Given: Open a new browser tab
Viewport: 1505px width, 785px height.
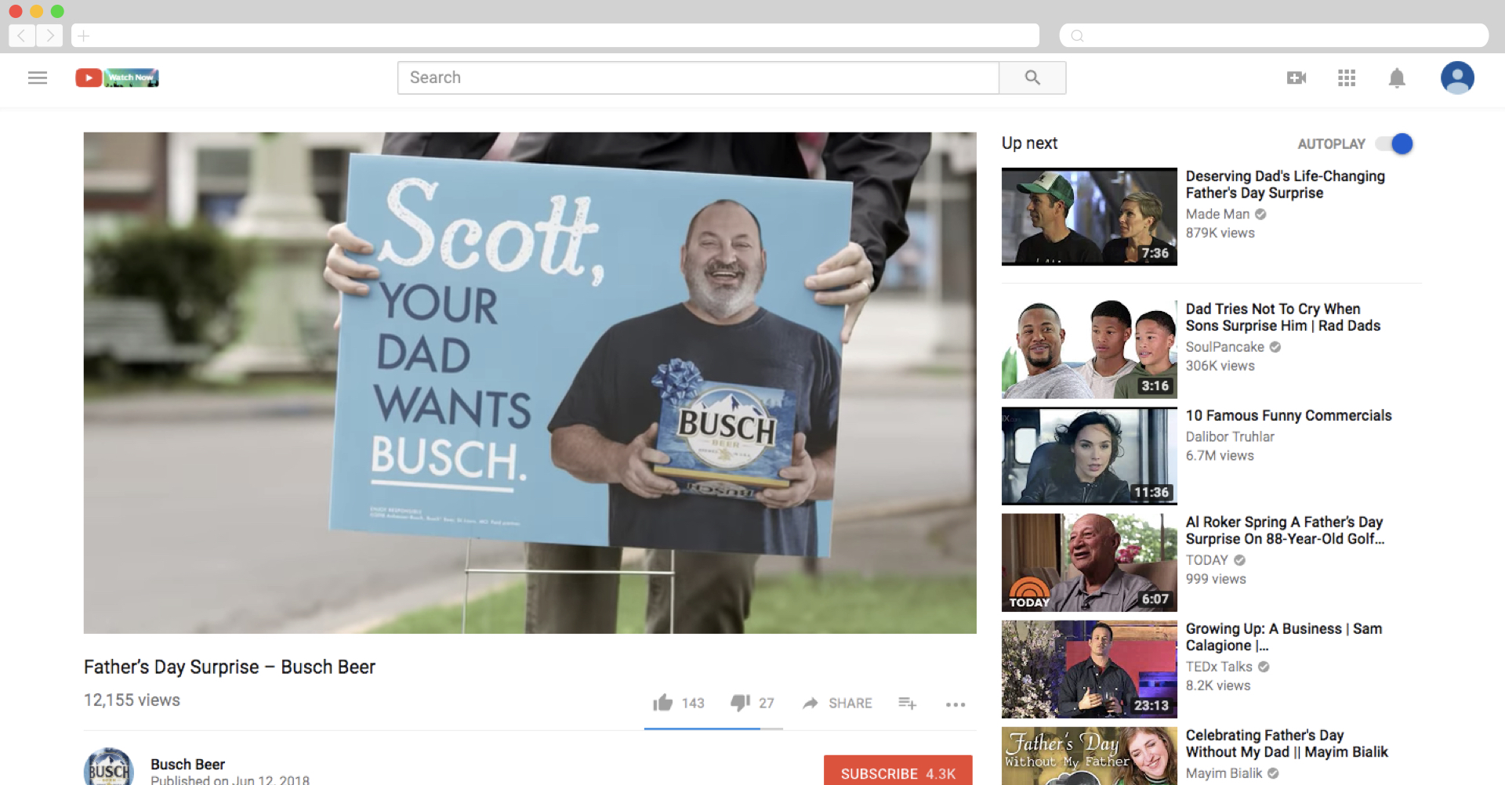Looking at the screenshot, I should pos(83,35).
